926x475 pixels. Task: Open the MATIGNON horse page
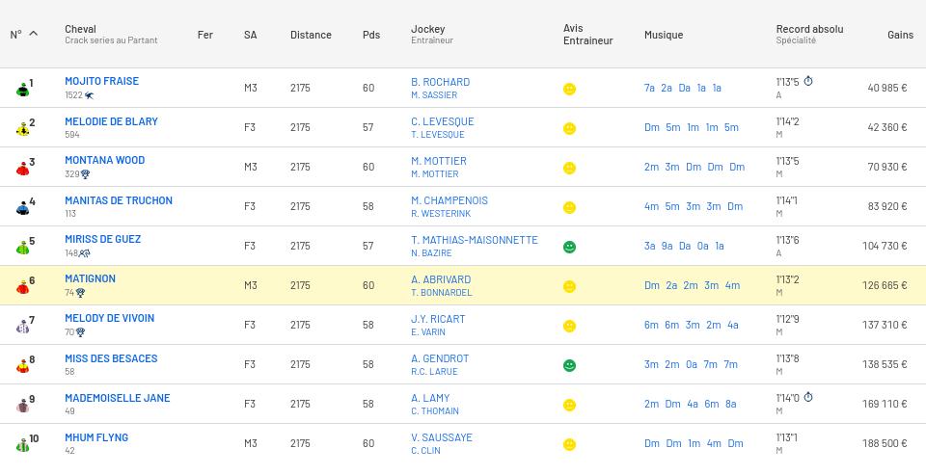(x=90, y=278)
